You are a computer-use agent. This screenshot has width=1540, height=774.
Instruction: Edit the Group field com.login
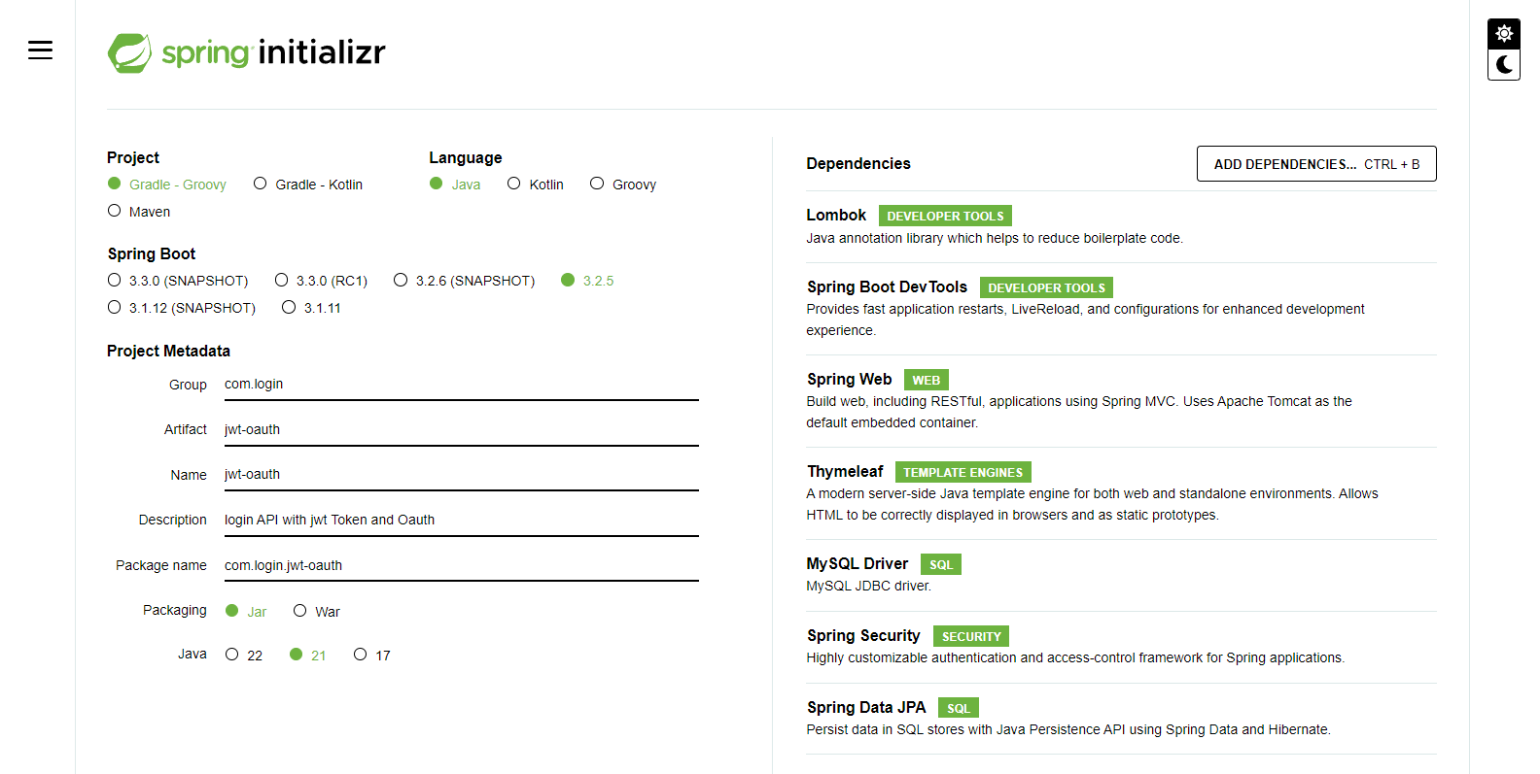tap(462, 385)
